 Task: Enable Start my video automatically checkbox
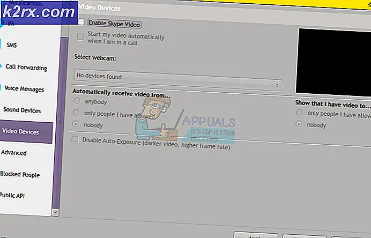80,36
